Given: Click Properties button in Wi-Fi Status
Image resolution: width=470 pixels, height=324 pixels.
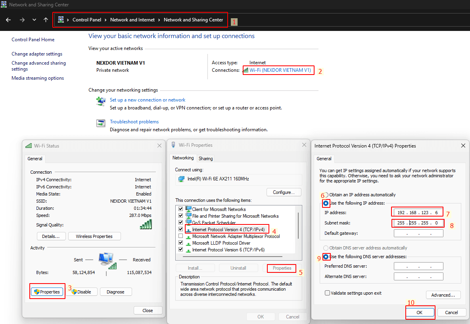Looking at the screenshot, I should (47, 291).
